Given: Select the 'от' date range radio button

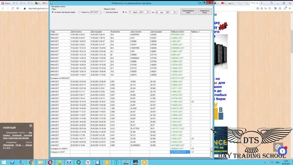Looking at the screenshot, I should (x=123, y=12).
